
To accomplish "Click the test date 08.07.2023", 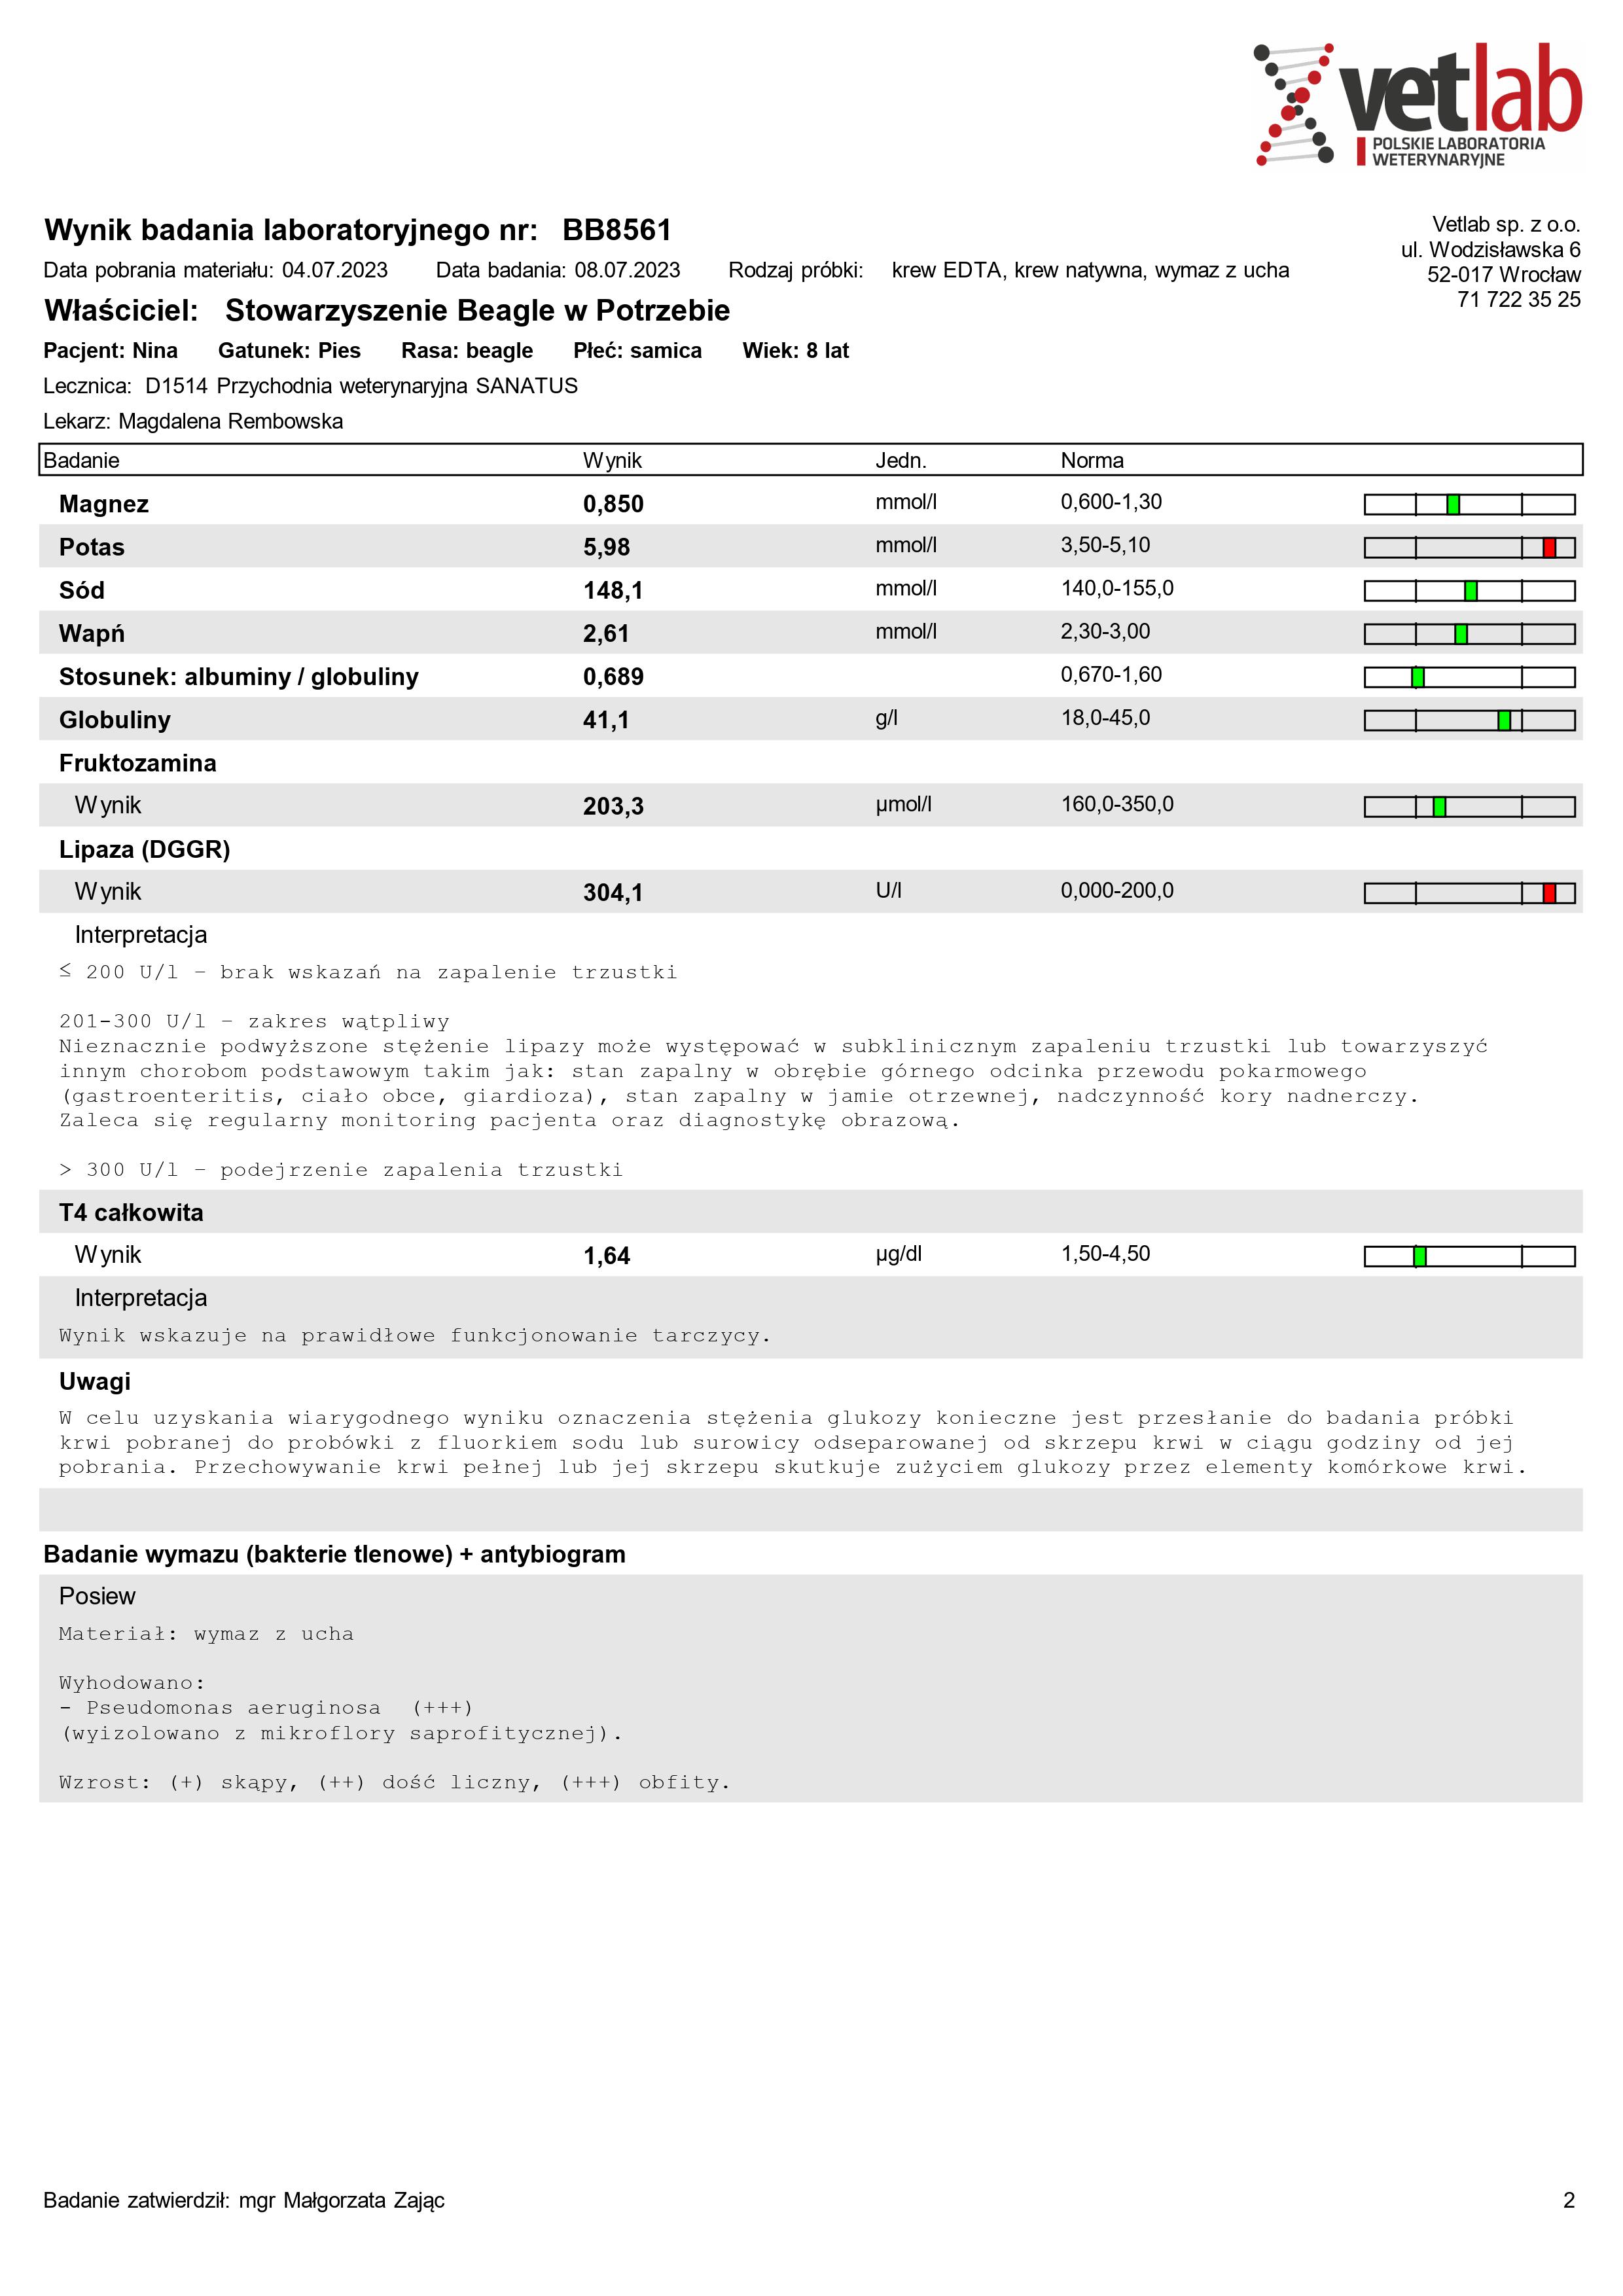I will (x=627, y=270).
